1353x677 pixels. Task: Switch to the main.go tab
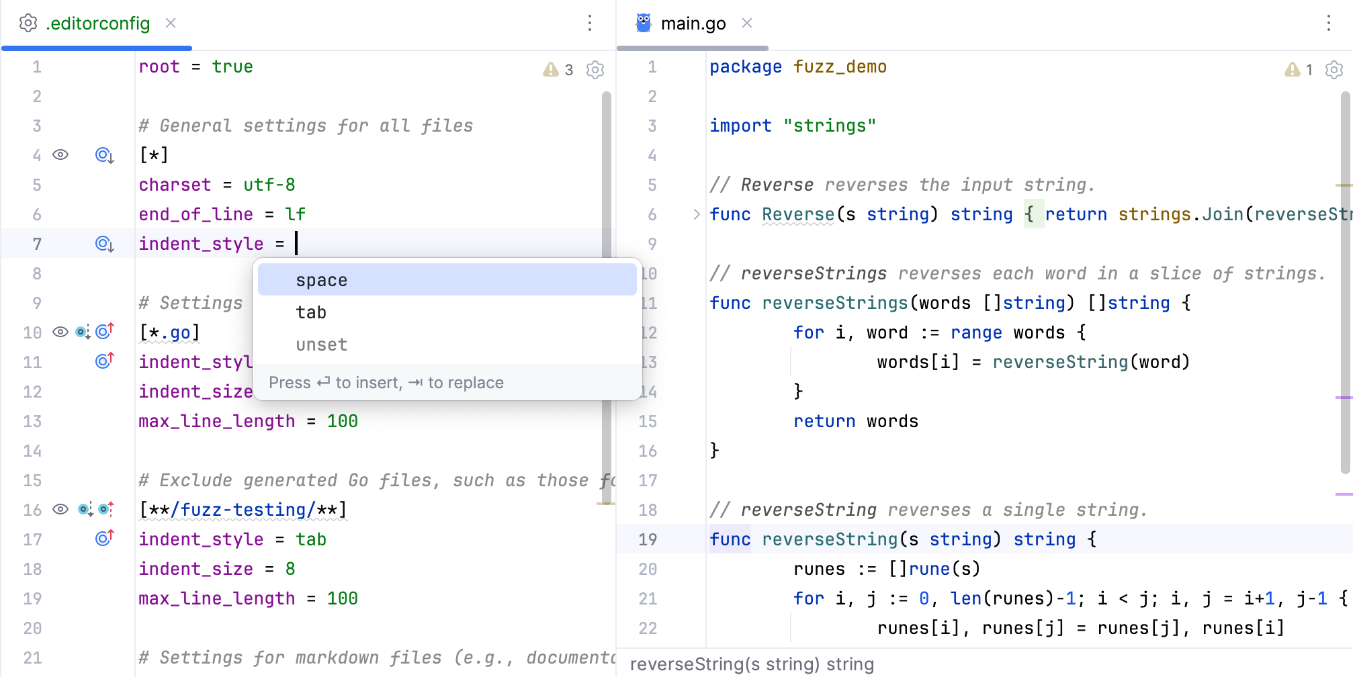click(693, 22)
